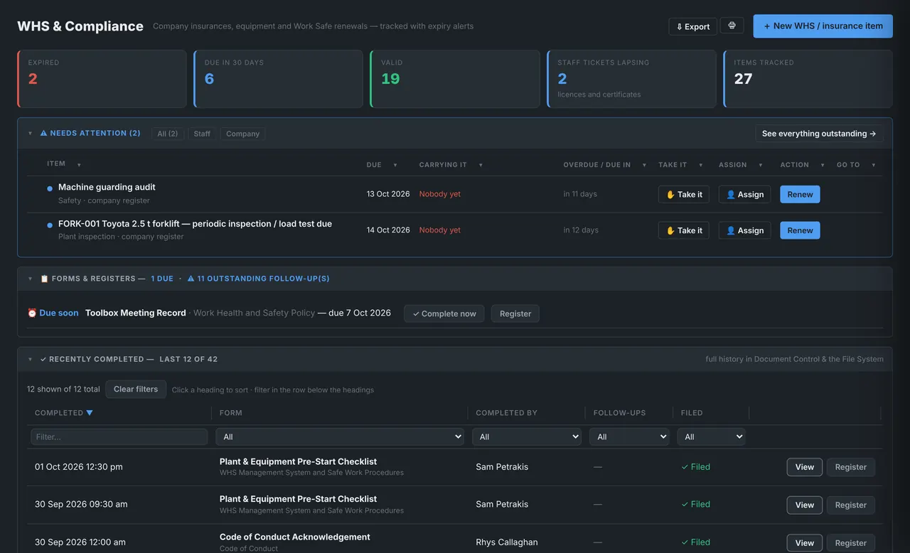This screenshot has height=553, width=910.
Task: Open Register for 30 Sep 09:30 am checklist
Action: pos(851,505)
